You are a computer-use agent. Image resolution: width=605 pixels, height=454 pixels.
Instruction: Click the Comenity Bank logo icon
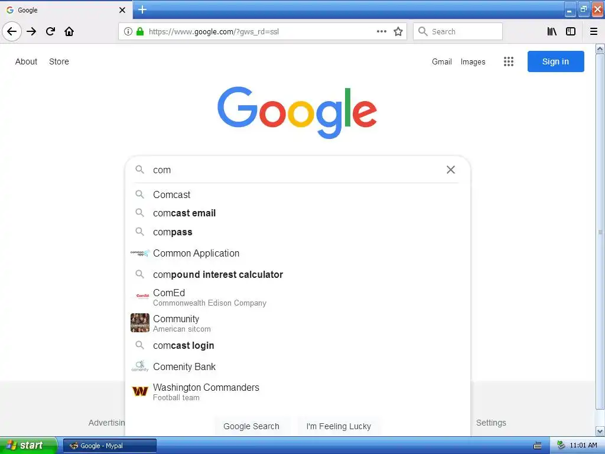139,366
